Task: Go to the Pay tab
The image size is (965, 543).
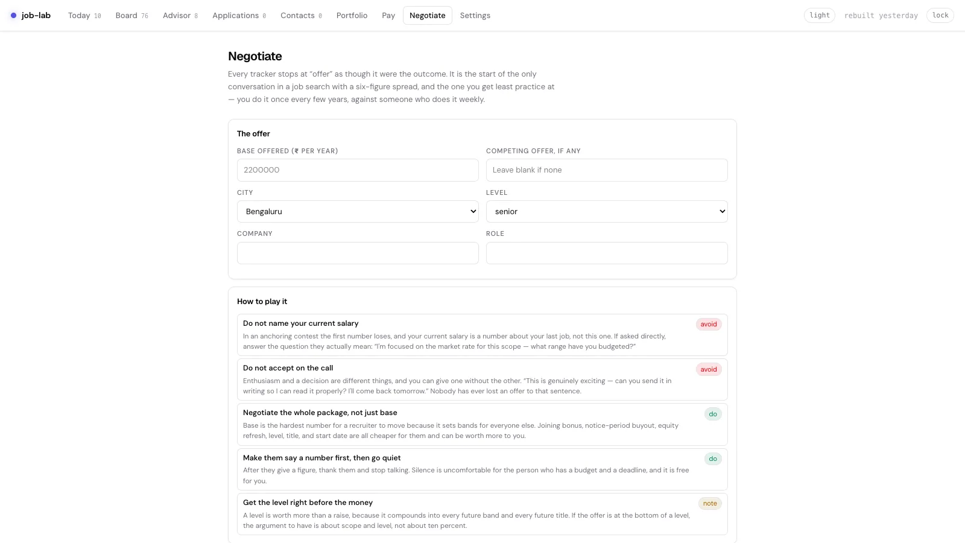Action: pyautogui.click(x=388, y=16)
